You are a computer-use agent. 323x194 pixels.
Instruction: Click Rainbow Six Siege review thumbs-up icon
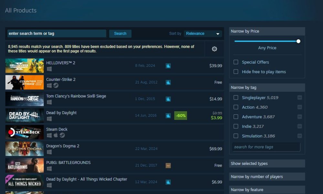[168, 99]
